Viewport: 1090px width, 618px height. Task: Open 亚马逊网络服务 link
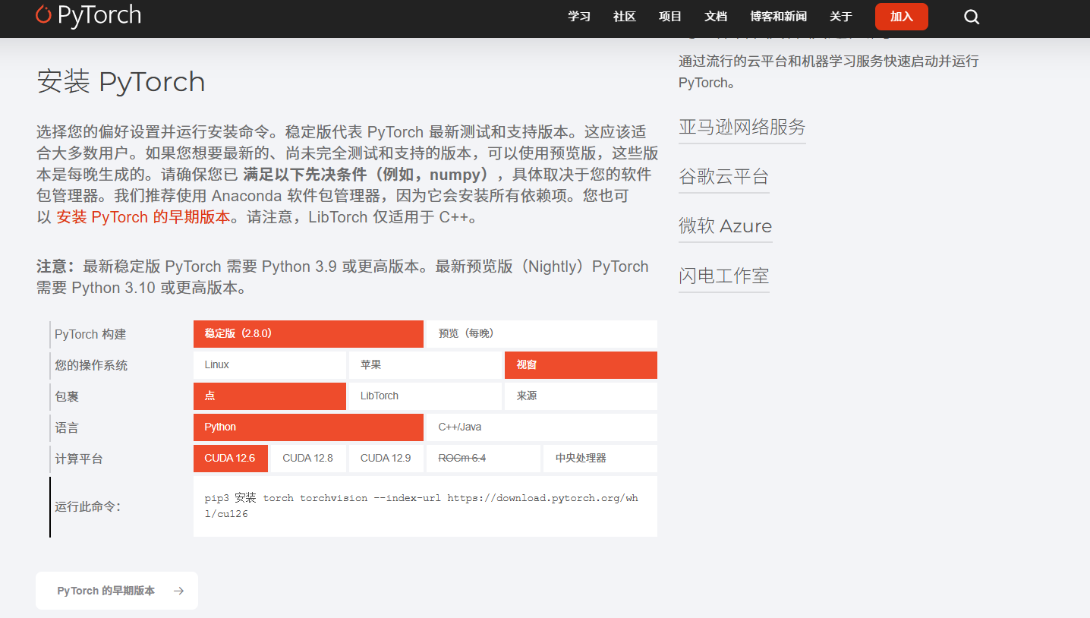(742, 127)
